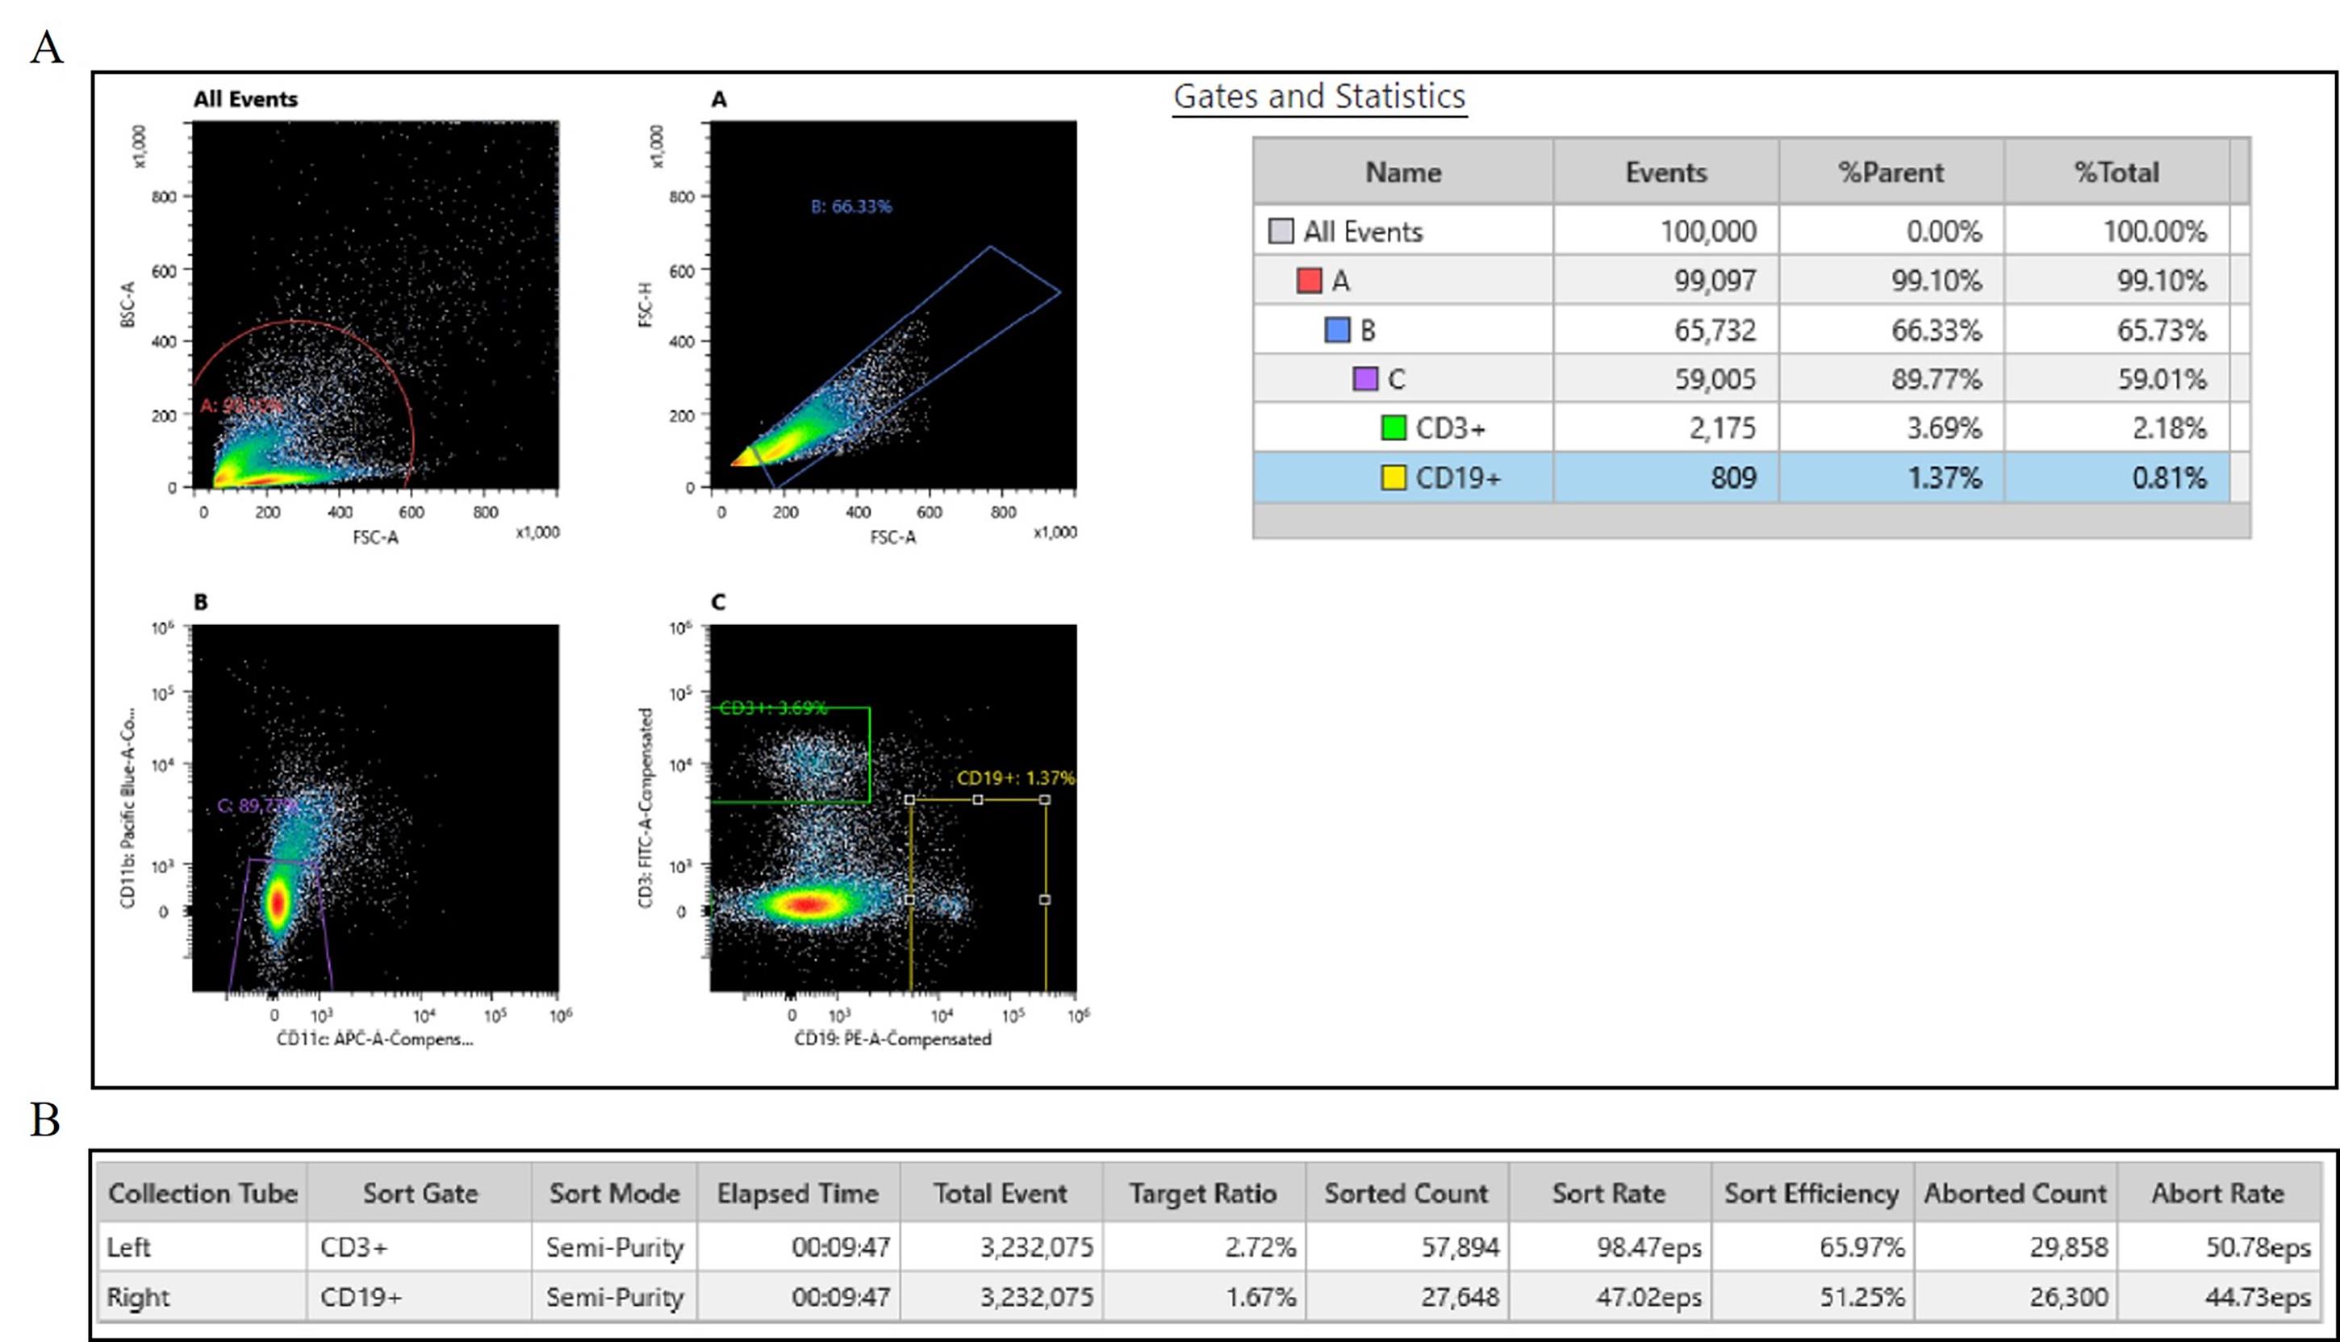The image size is (2340, 1342).
Task: Click the green CD3+ gate label in plot
Action: click(773, 708)
